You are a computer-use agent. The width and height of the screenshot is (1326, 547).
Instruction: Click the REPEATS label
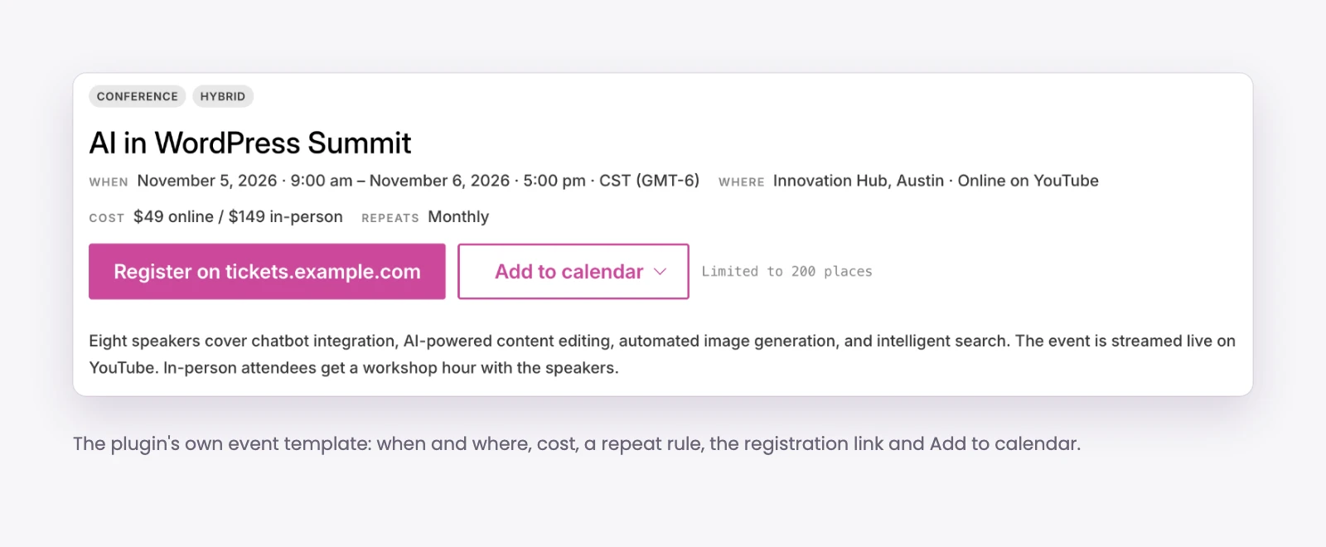point(390,218)
